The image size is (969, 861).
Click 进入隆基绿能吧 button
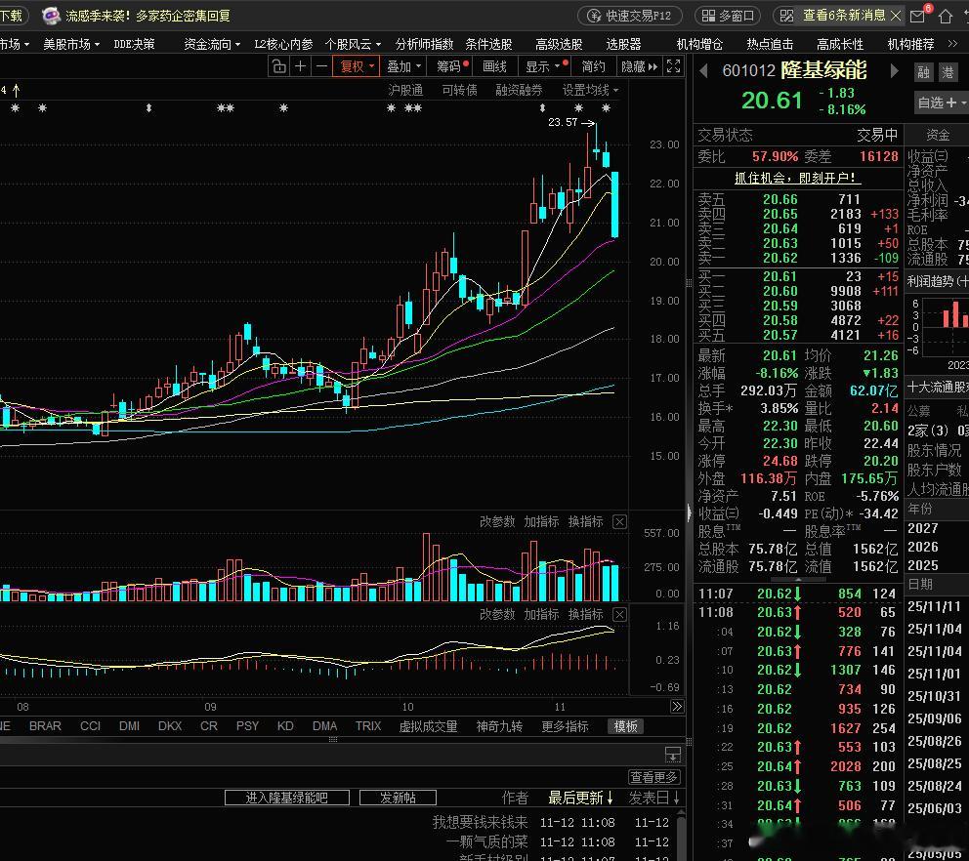[287, 798]
